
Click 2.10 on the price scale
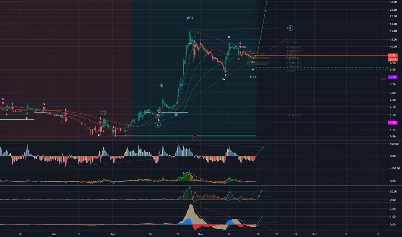(393, 106)
